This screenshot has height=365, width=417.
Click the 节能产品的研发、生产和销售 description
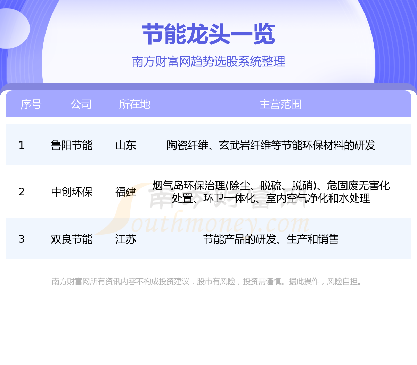(x=271, y=239)
